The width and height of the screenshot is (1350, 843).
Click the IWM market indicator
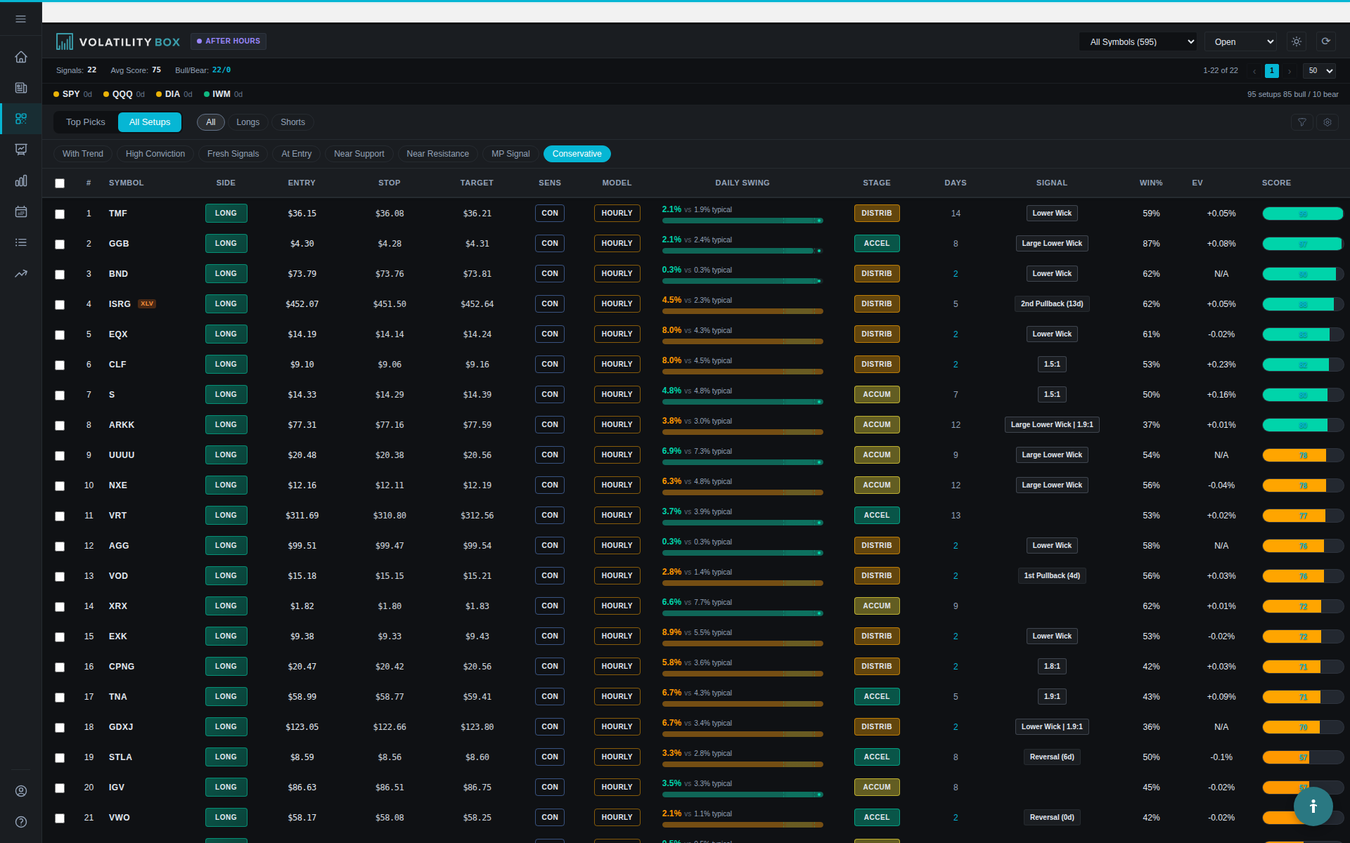(223, 94)
